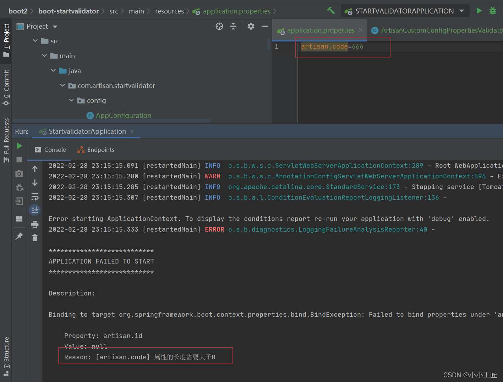Screen dimensions: 503x382
Task: Click the artisan.code=666 line in editor
Action: (332, 46)
